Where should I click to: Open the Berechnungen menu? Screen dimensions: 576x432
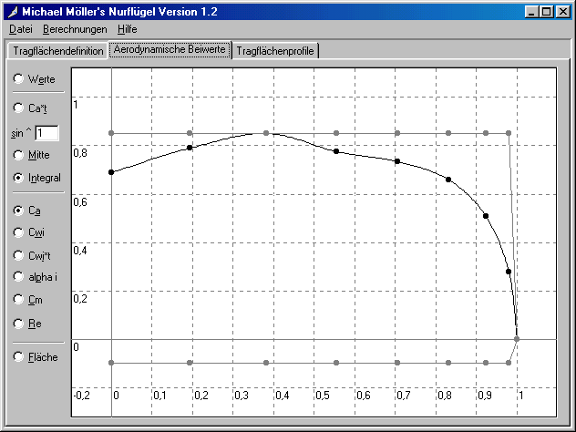(75, 29)
